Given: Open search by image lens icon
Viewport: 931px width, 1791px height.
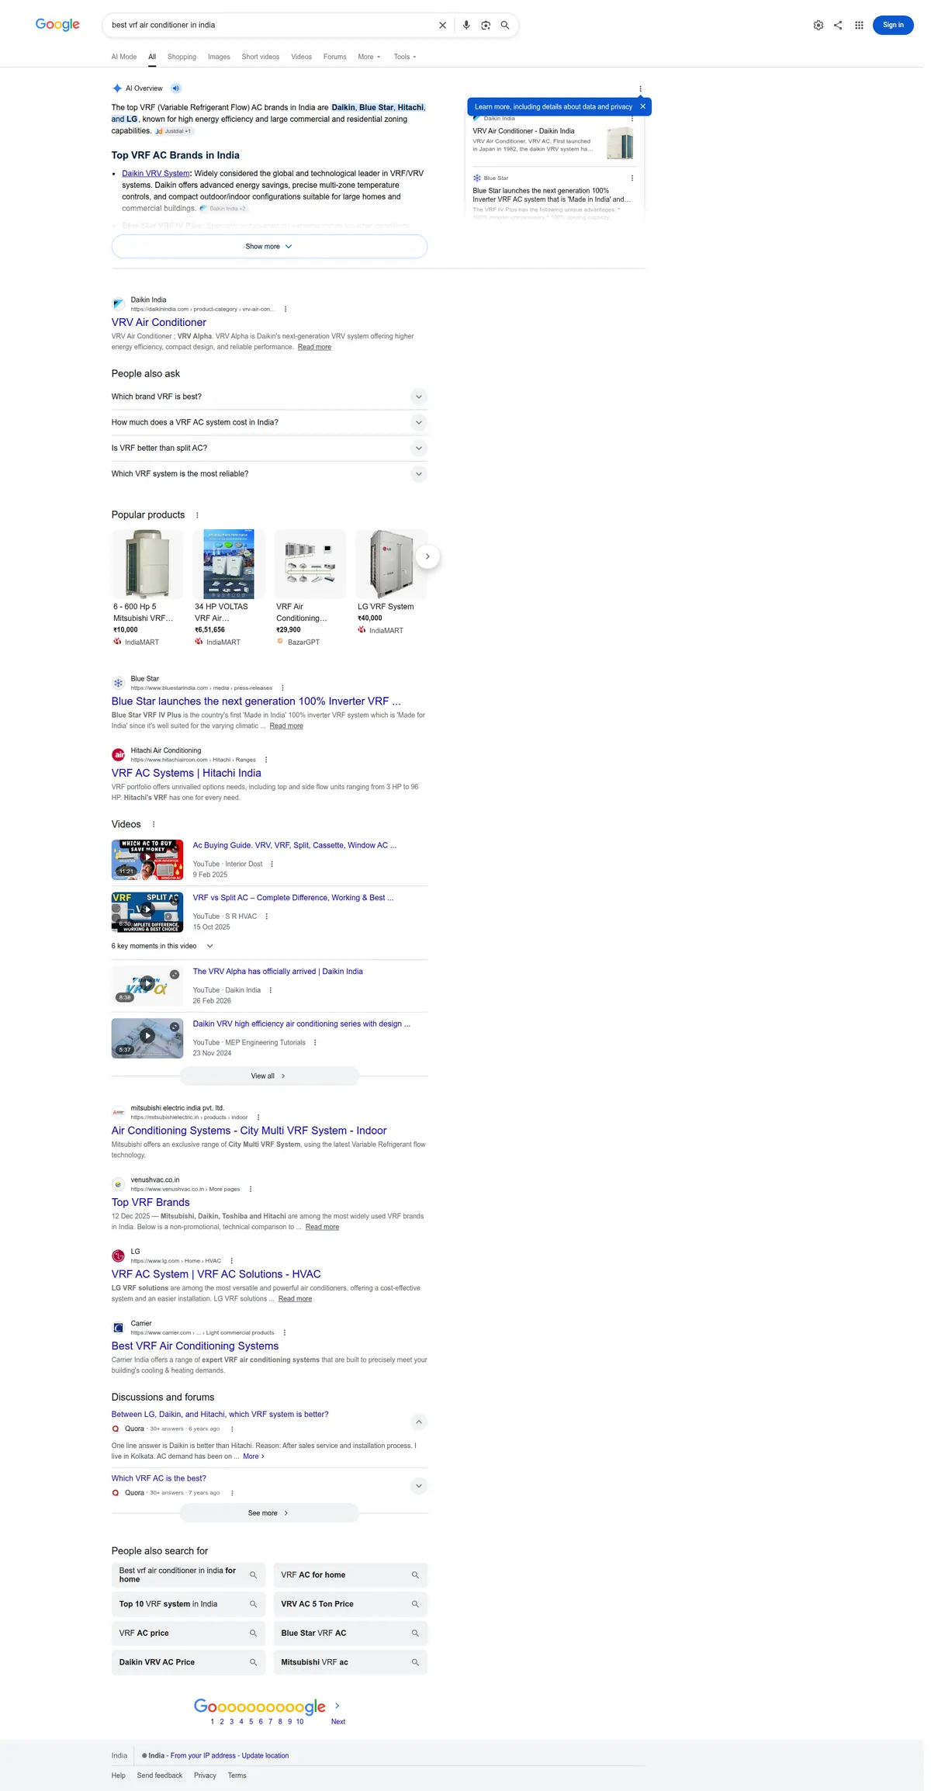Looking at the screenshot, I should click(486, 25).
